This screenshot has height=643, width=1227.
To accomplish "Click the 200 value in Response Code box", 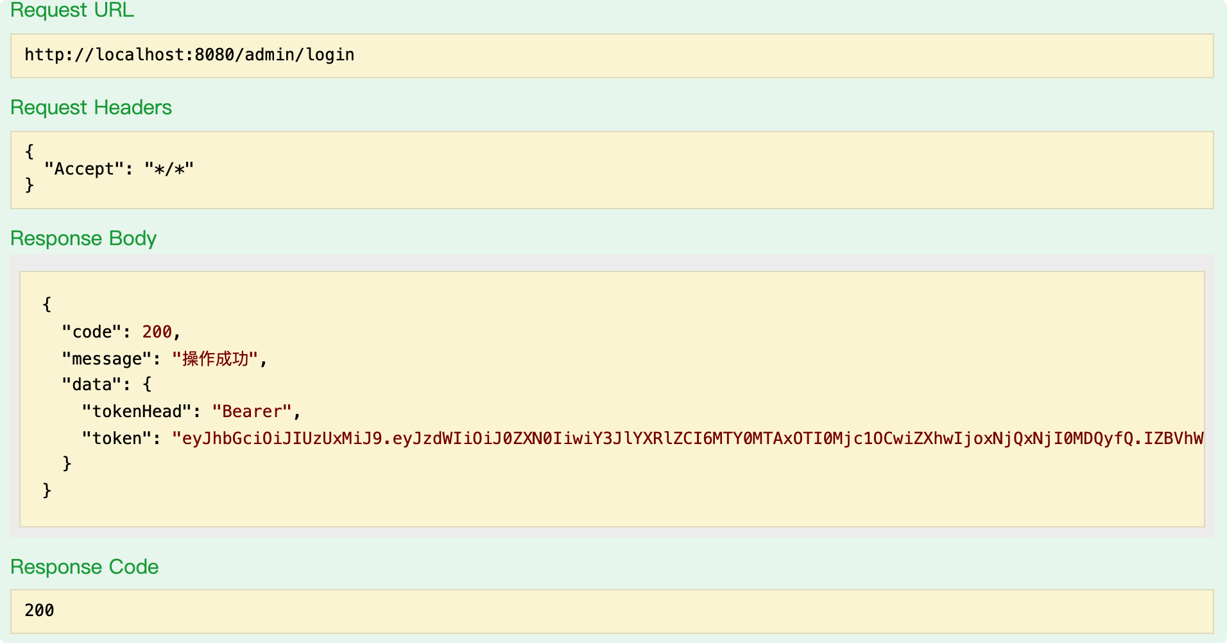I will pos(39,610).
